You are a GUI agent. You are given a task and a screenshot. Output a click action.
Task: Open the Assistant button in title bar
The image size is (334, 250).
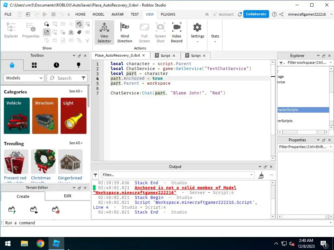click(x=223, y=14)
